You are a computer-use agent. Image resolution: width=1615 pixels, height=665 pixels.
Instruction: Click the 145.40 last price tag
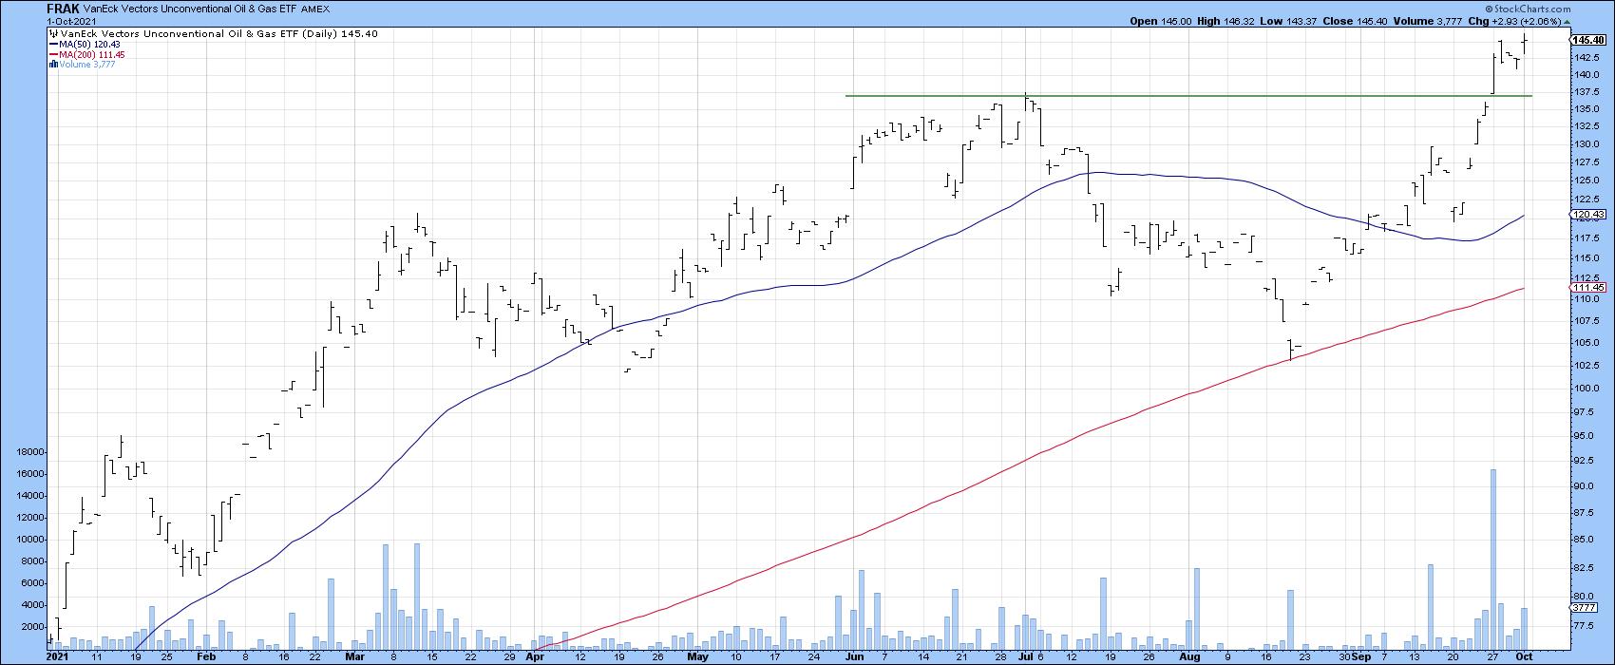pyautogui.click(x=1588, y=41)
